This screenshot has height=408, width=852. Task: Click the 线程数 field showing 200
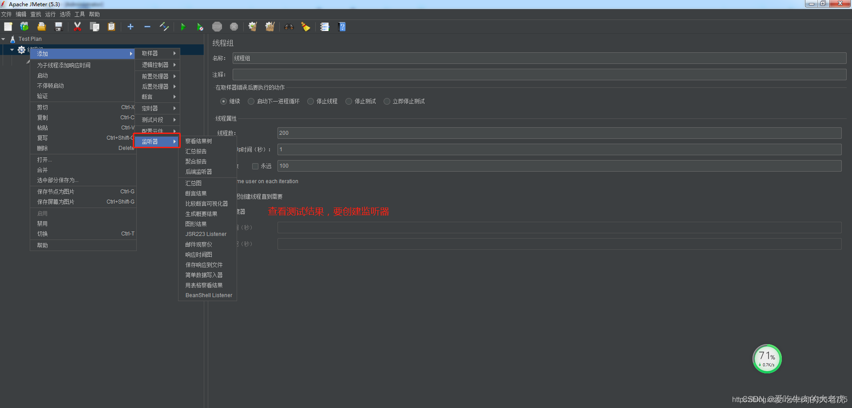tap(559, 133)
